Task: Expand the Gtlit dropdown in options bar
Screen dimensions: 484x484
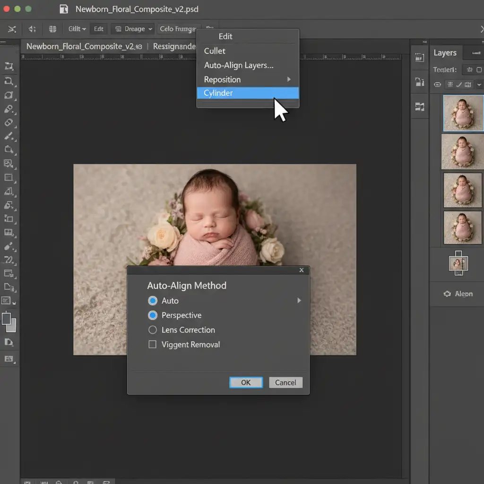Action: point(77,29)
